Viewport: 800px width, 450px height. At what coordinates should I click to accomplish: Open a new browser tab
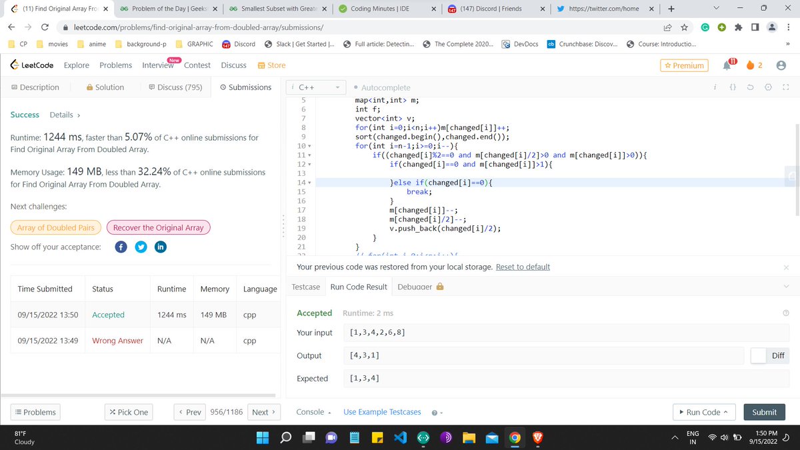tap(671, 9)
